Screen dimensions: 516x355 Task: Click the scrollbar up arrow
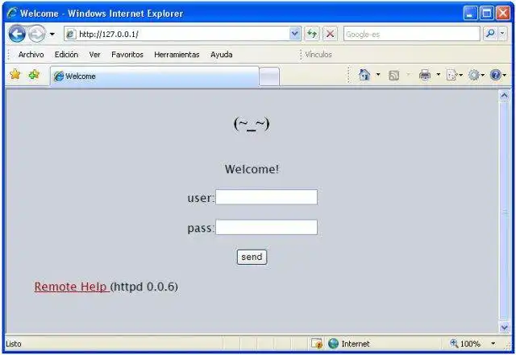click(x=504, y=96)
